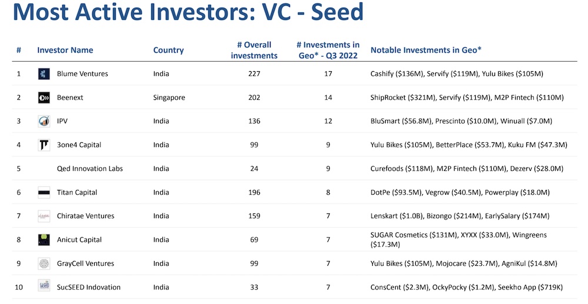This screenshot has height=304, width=588.
Task: Open the Blume Ventures investor name
Action: (x=82, y=74)
